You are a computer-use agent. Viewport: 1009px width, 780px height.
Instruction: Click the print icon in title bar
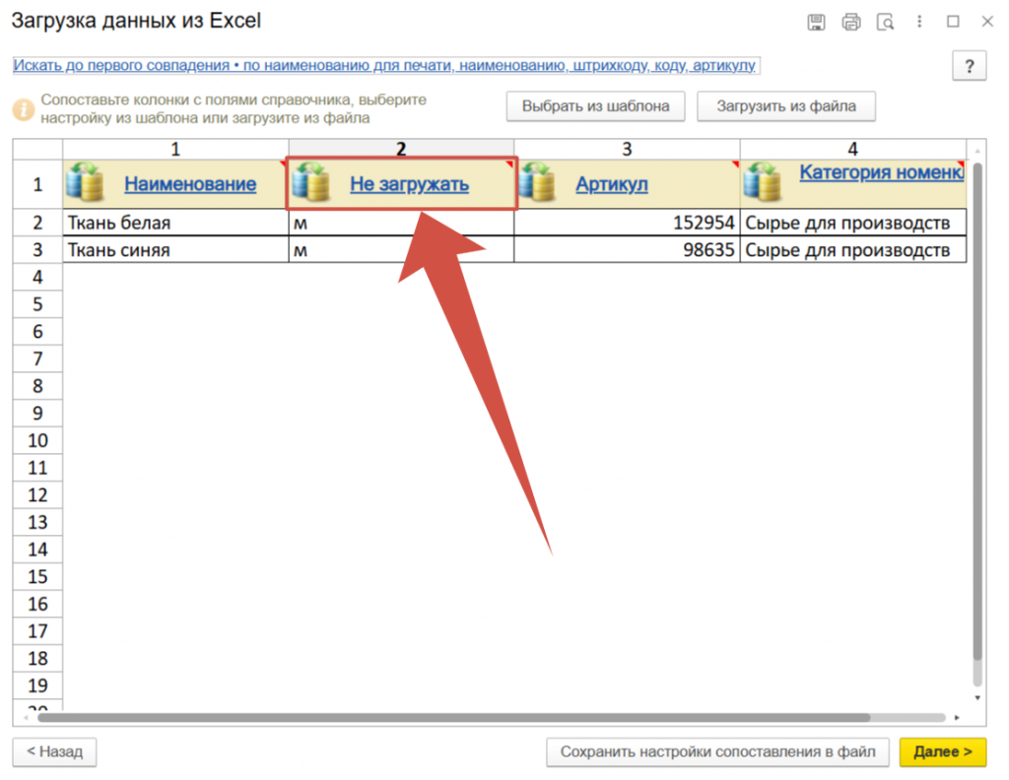coord(850,22)
